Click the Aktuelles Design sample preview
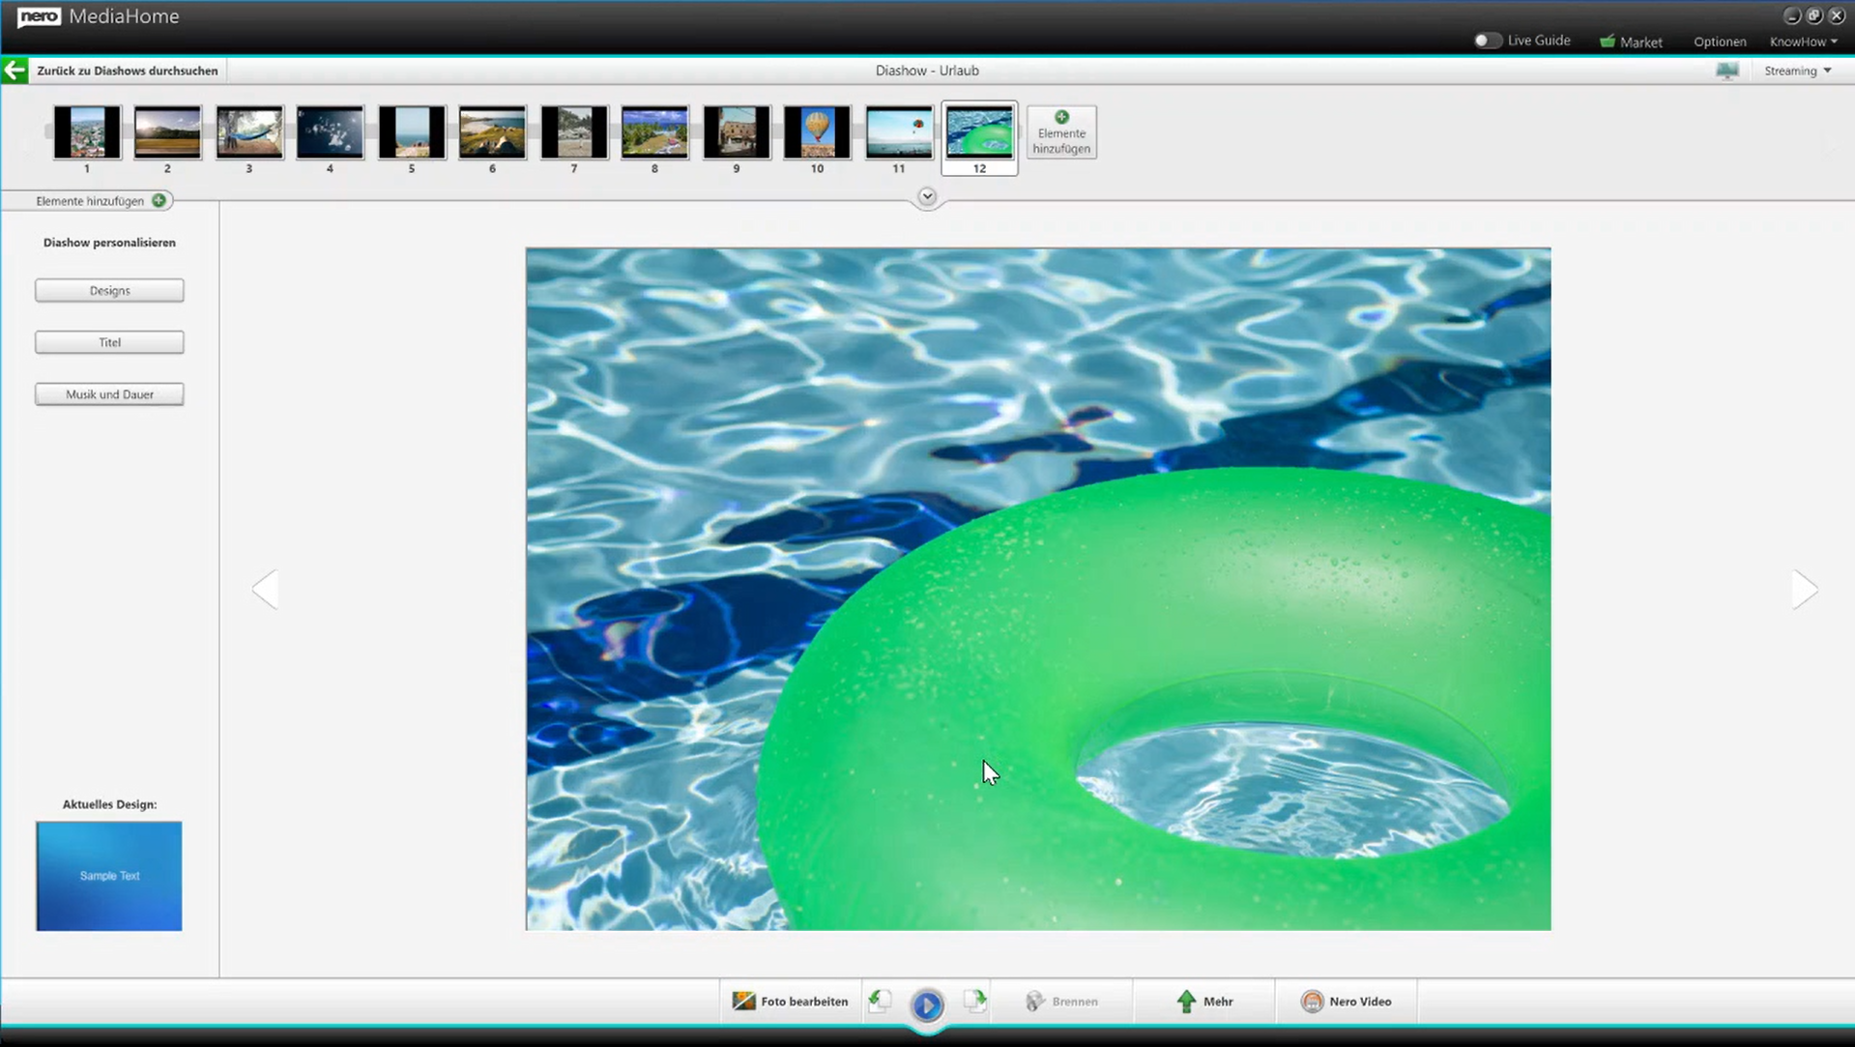 point(109,876)
